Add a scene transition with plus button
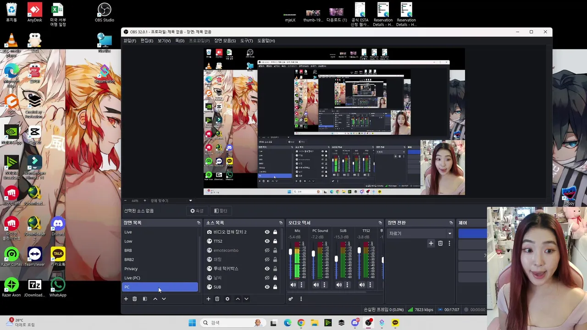Image resolution: width=587 pixels, height=330 pixels. (x=431, y=243)
